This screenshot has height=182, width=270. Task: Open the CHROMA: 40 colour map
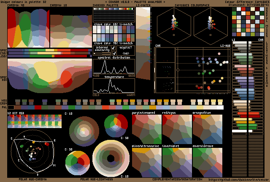click(28, 28)
